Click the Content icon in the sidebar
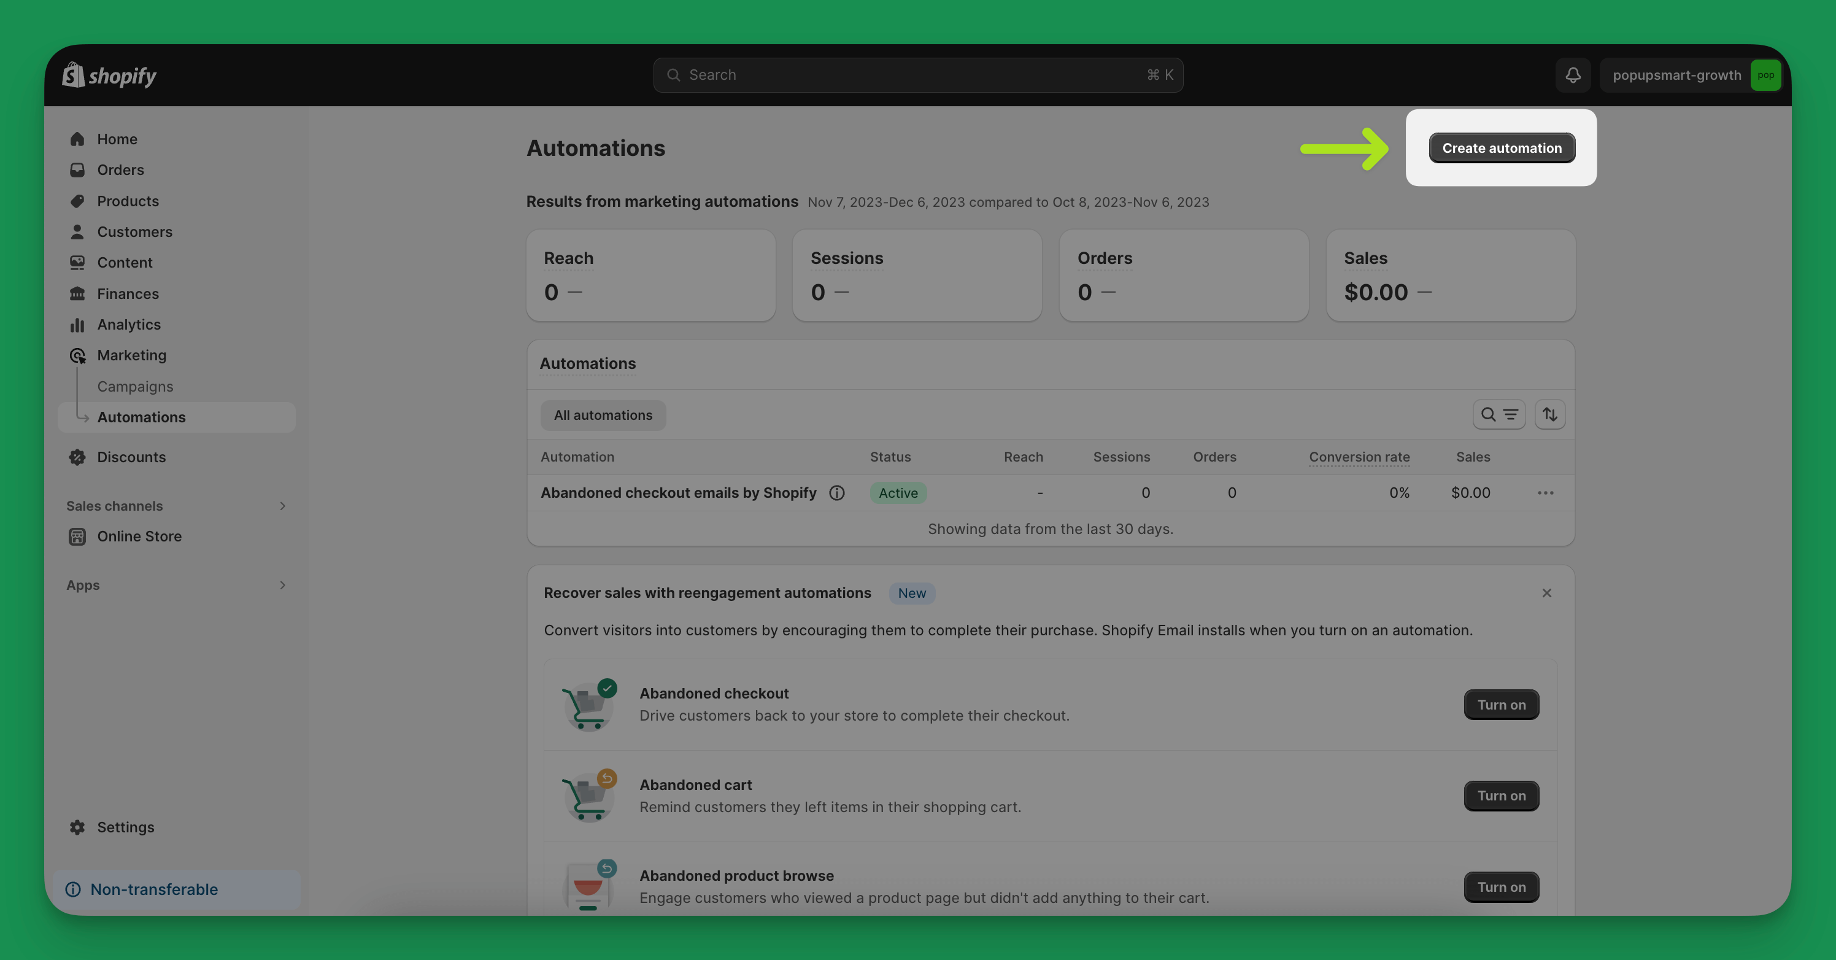Screen dimensions: 1836x960 pyautogui.click(x=77, y=262)
